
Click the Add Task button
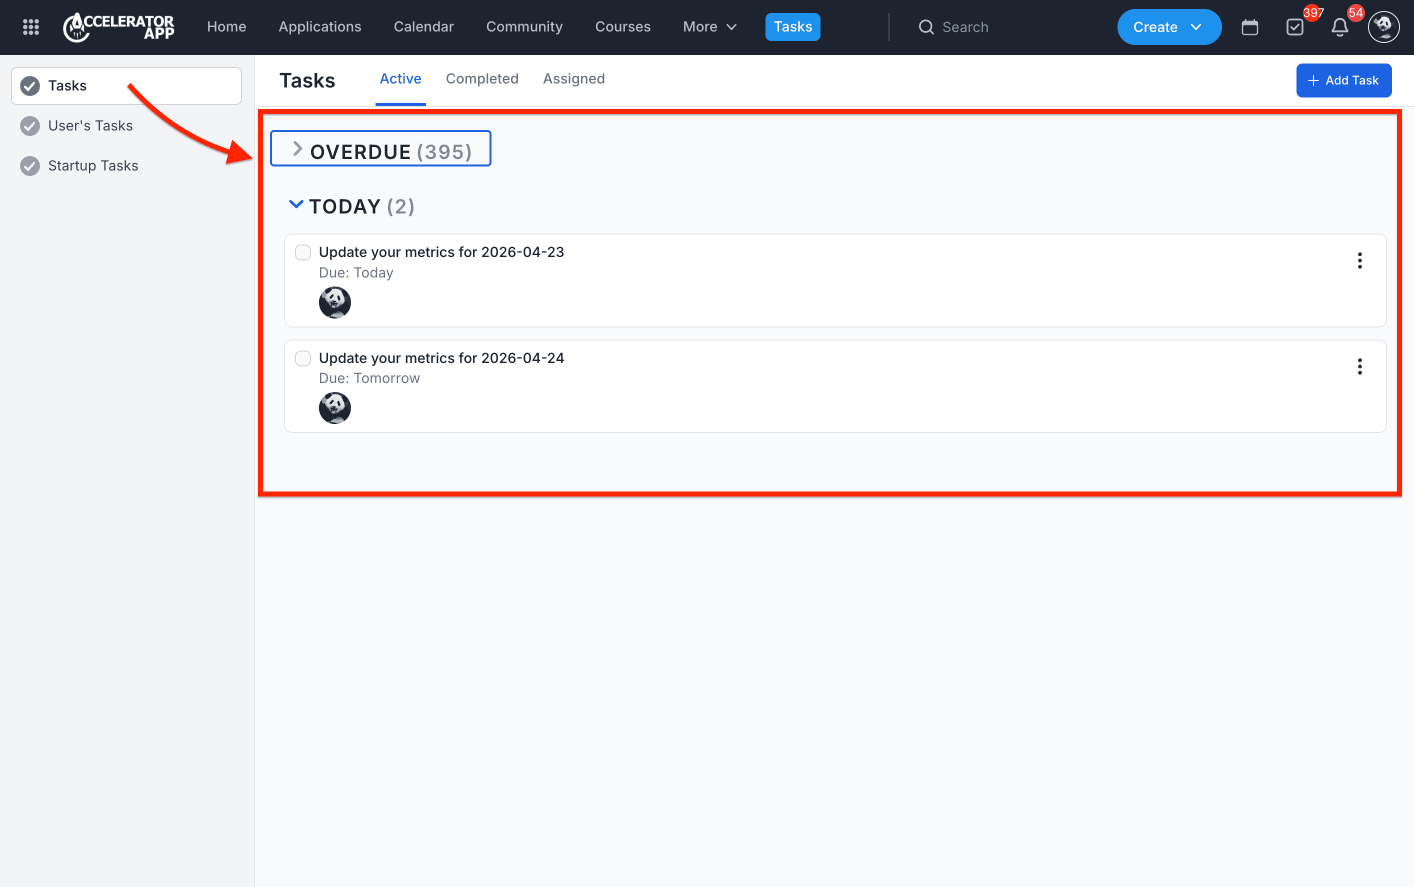click(1343, 80)
